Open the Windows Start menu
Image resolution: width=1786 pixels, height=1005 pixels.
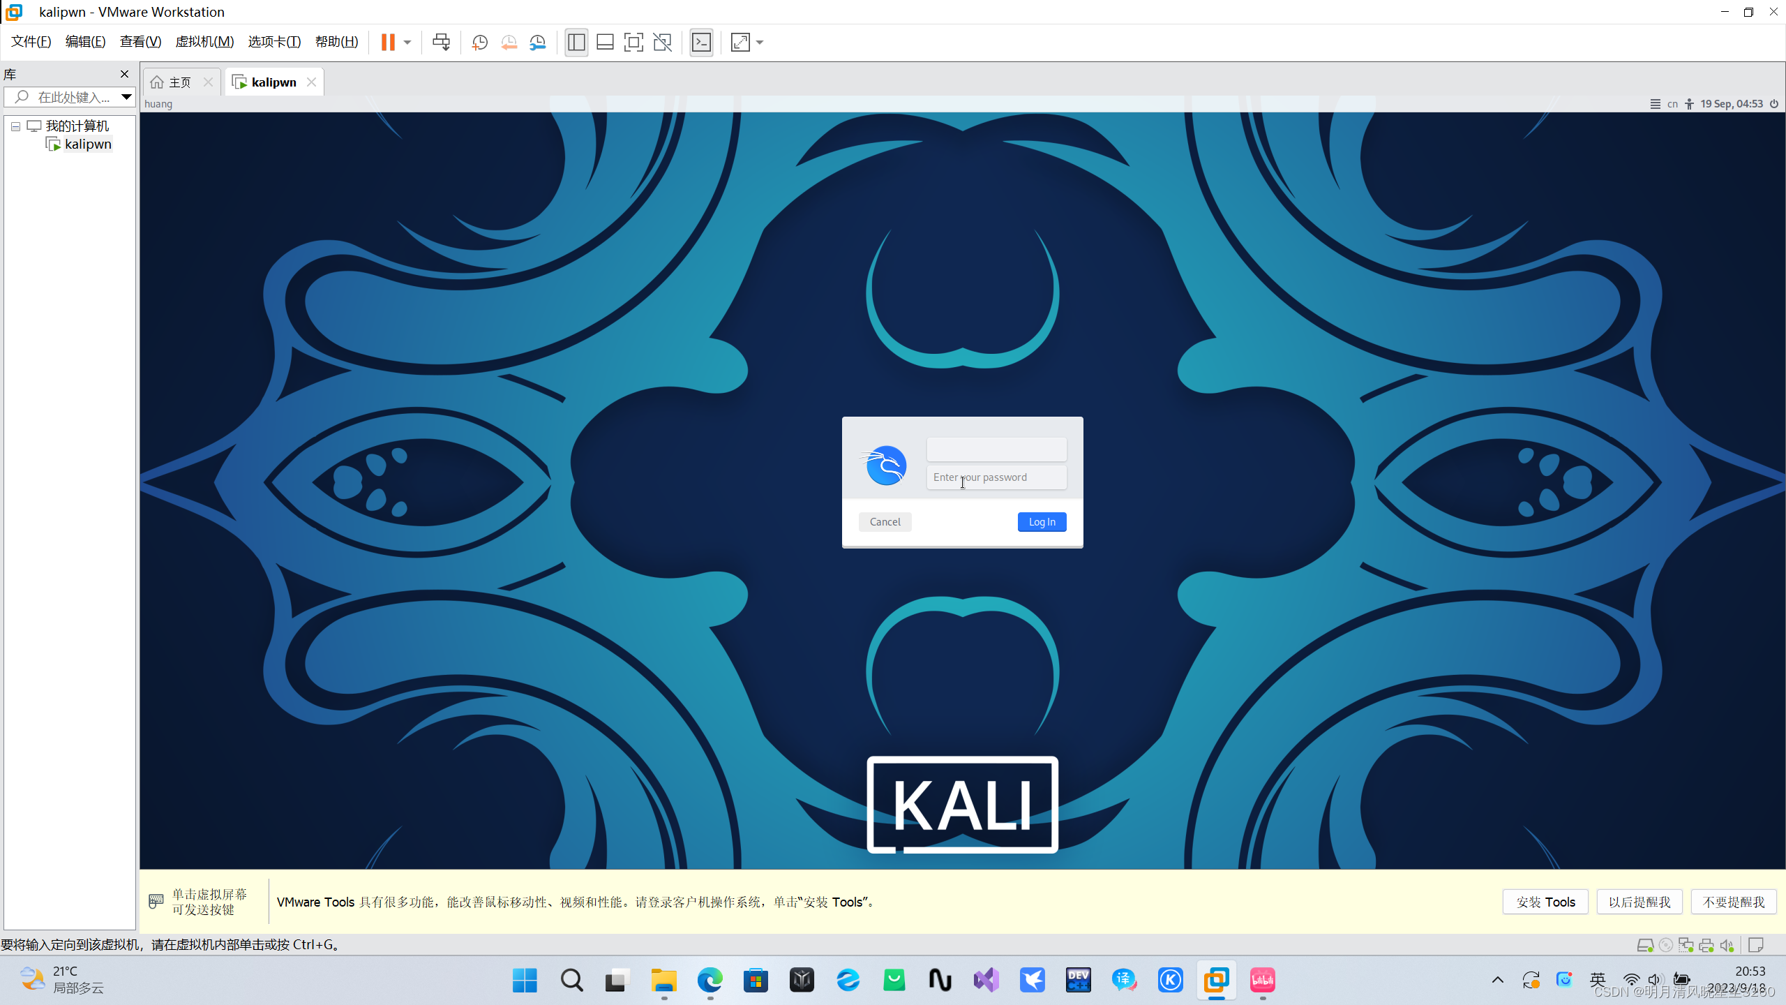click(x=525, y=981)
